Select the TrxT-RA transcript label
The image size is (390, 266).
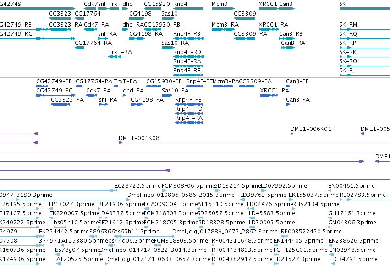coord(120,52)
